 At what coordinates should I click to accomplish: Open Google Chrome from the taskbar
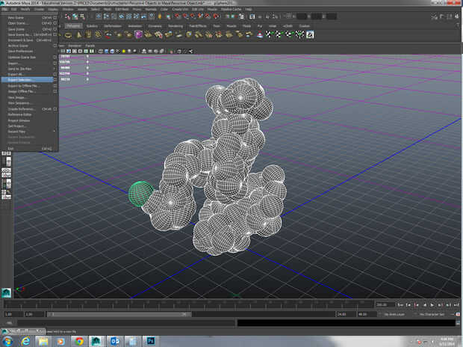80,340
